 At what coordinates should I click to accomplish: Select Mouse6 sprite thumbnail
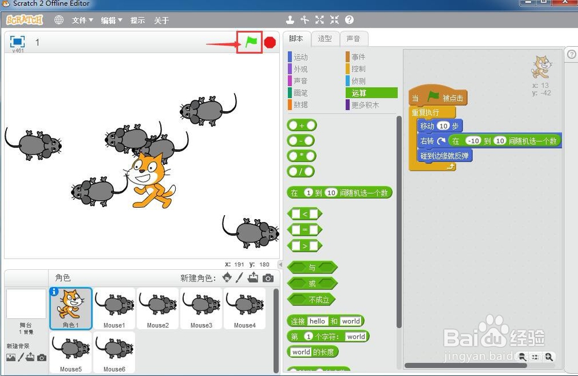pos(114,352)
